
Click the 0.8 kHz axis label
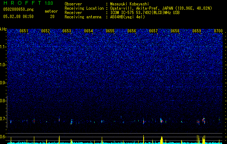pyautogui.click(x=3, y=101)
